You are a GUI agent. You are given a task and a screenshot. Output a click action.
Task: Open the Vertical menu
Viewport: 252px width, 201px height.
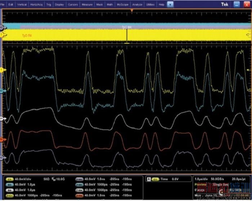pos(22,5)
